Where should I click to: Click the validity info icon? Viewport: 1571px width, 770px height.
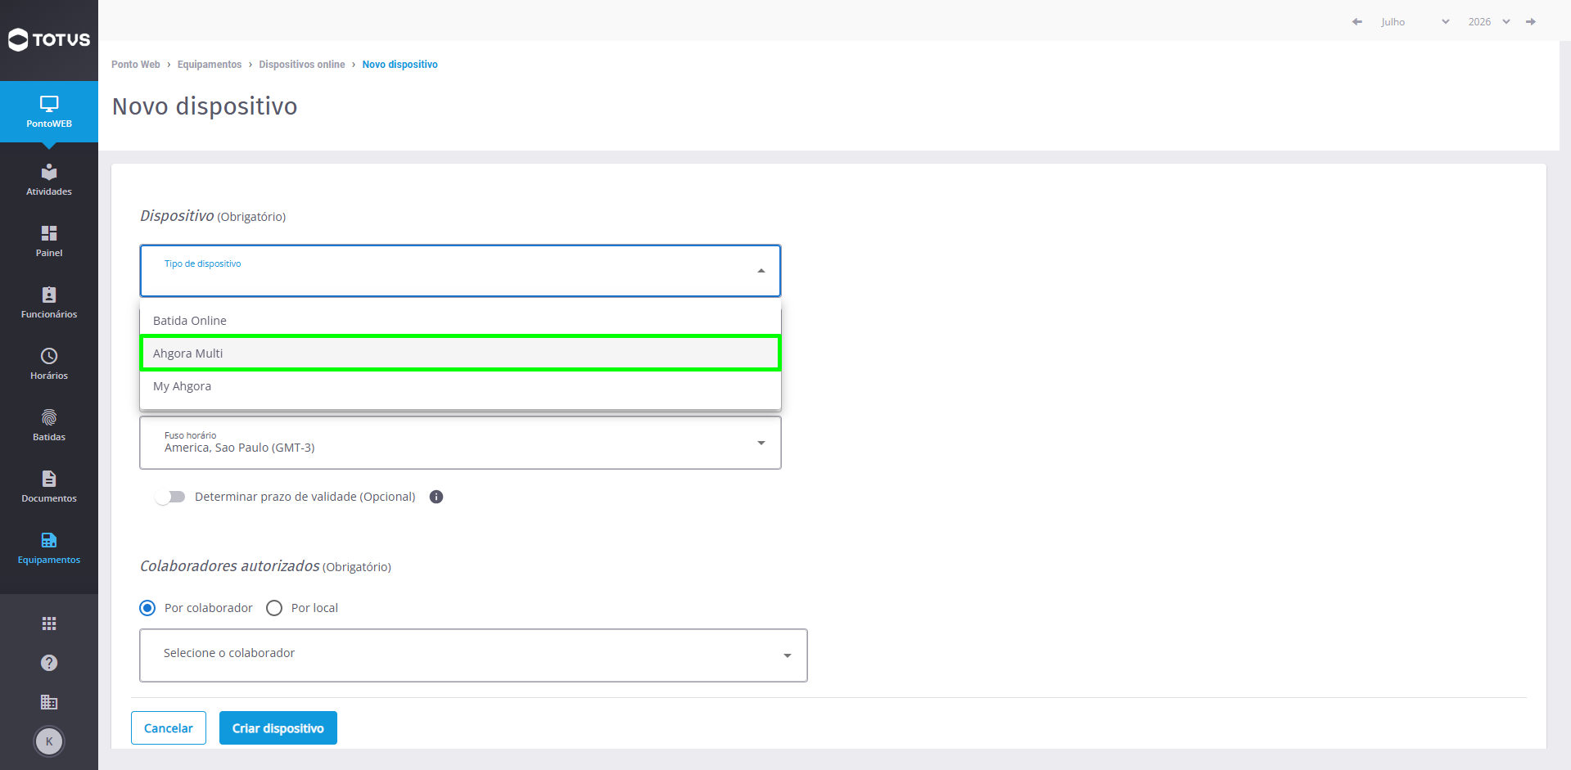tap(436, 497)
